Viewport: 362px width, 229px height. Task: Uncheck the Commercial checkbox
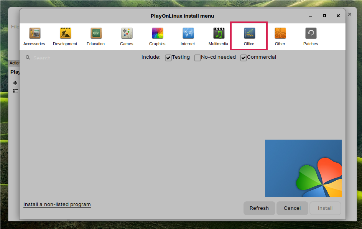click(244, 58)
